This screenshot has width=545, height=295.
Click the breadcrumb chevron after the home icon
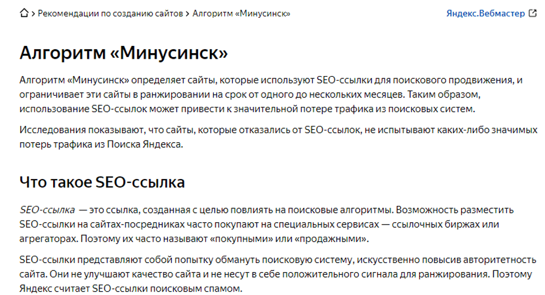point(34,13)
